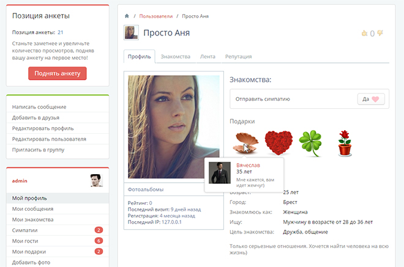This screenshot has width=404, height=267.
Task: Open Мои гости menu item
Action: pyautogui.click(x=58, y=241)
